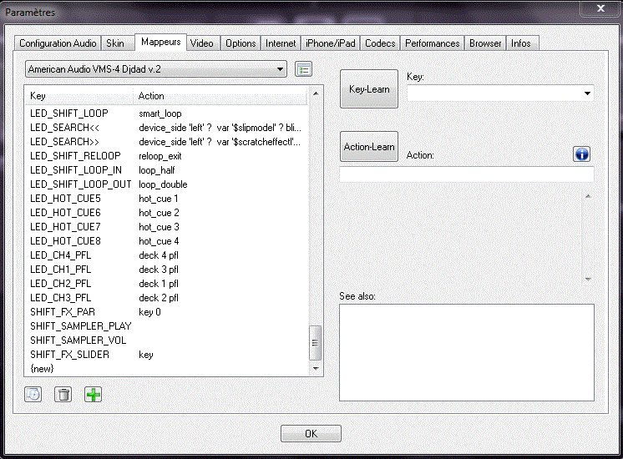The width and height of the screenshot is (623, 459).
Task: Switch to the Skin tab
Action: pyautogui.click(x=115, y=43)
